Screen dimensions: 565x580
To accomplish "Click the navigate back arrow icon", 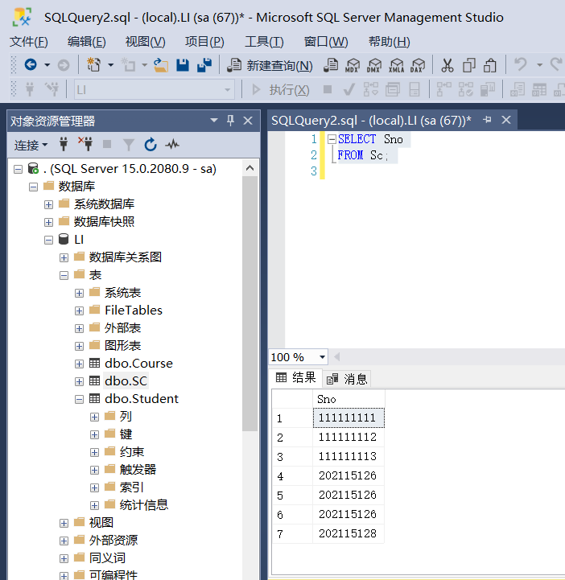I will click(31, 65).
